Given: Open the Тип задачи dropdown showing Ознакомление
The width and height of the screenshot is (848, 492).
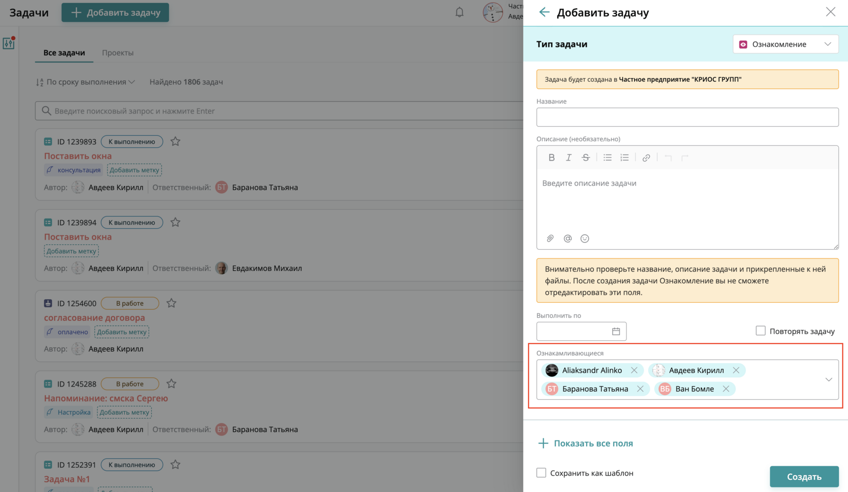Looking at the screenshot, I should (785, 44).
